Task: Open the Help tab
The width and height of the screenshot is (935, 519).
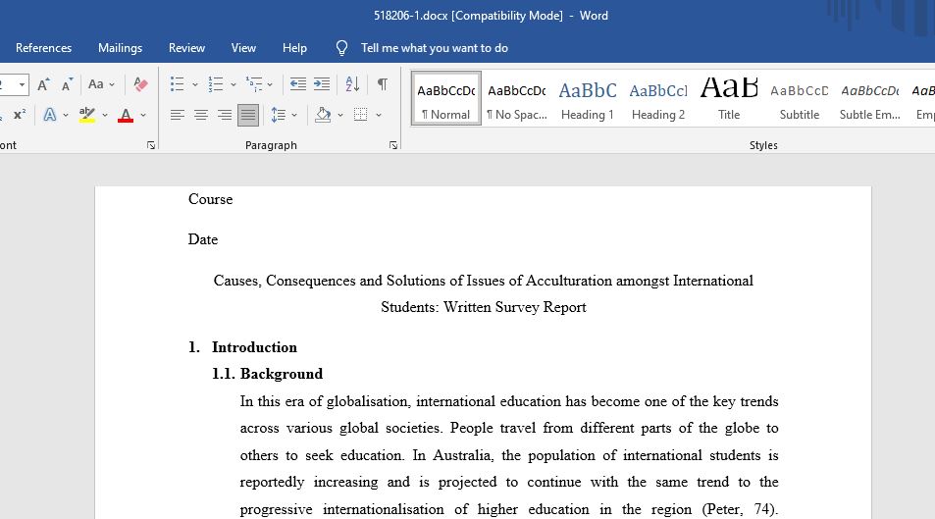Action: click(294, 48)
